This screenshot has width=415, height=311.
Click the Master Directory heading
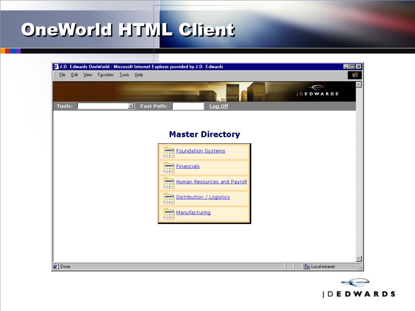click(x=205, y=134)
